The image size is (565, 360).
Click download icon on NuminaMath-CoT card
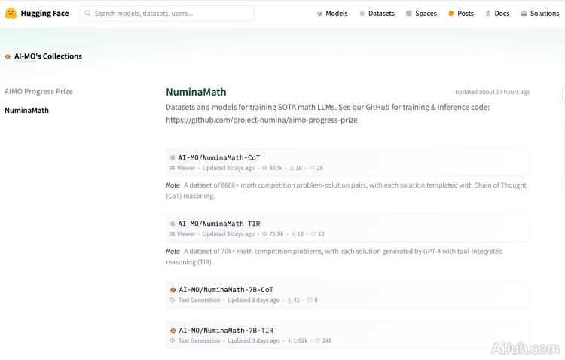[x=292, y=168]
